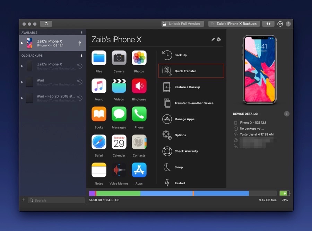
Task: Open the Music app icon
Action: (x=99, y=86)
